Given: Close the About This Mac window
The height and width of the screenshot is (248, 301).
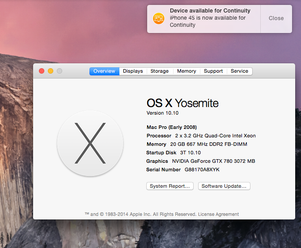Looking at the screenshot, I should [42, 71].
